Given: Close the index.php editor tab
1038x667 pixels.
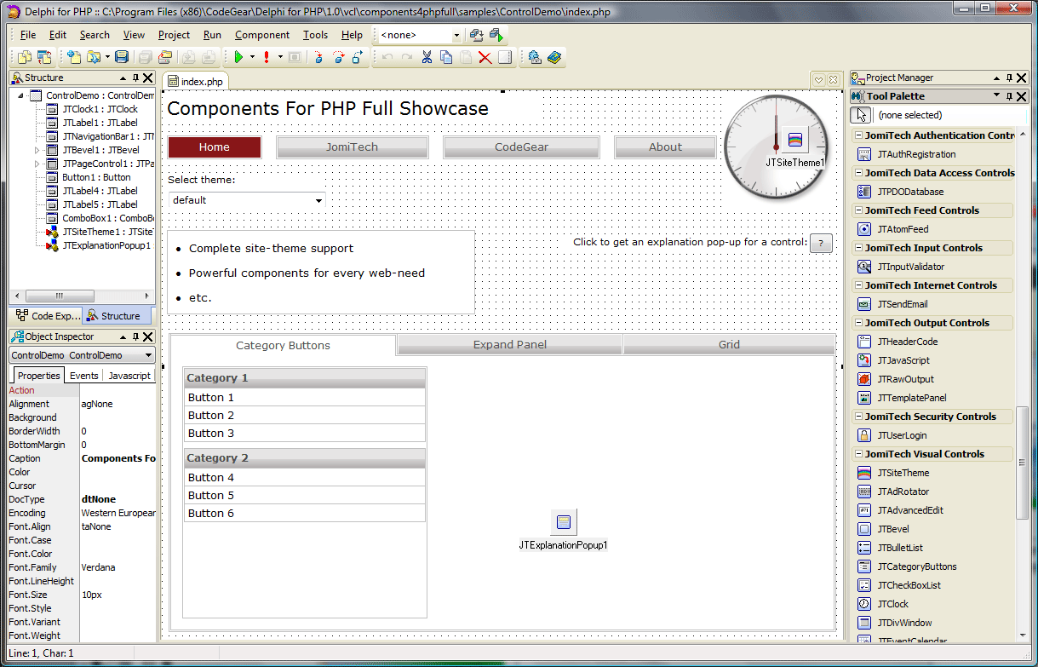Looking at the screenshot, I should pos(834,80).
